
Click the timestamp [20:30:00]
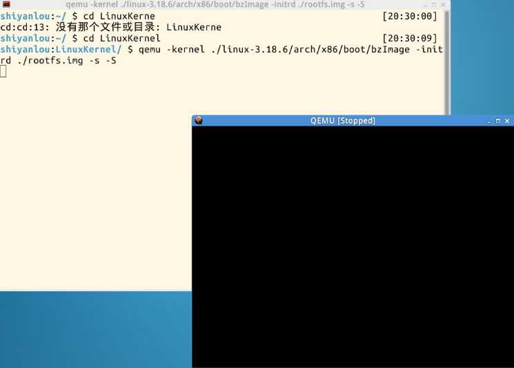click(x=410, y=16)
